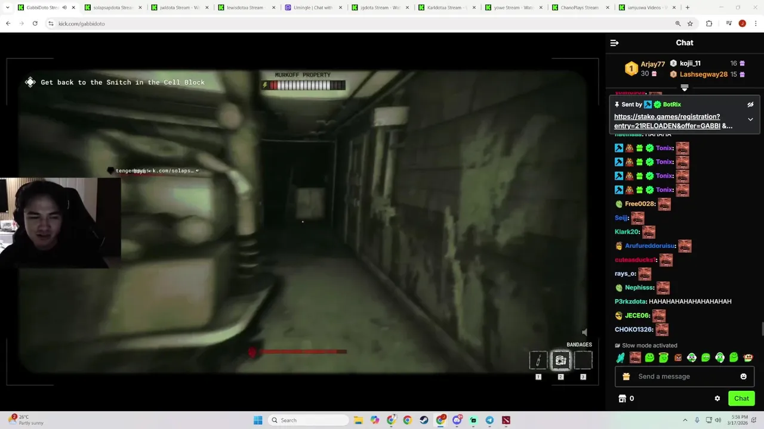
Task: Click the streamer webcam overlay
Action: coord(60,223)
